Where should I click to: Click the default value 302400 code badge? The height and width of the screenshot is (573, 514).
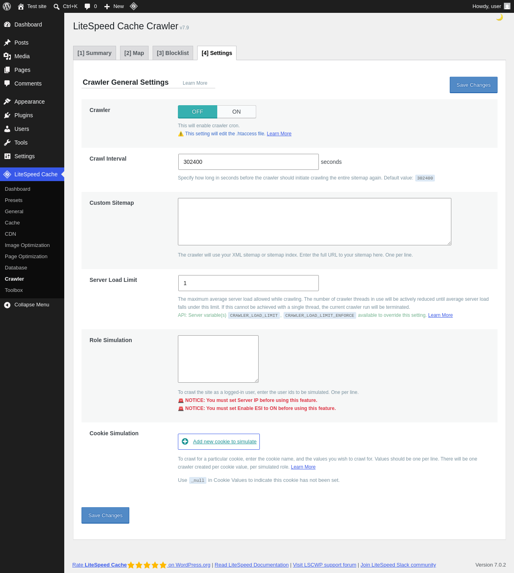[x=425, y=178]
